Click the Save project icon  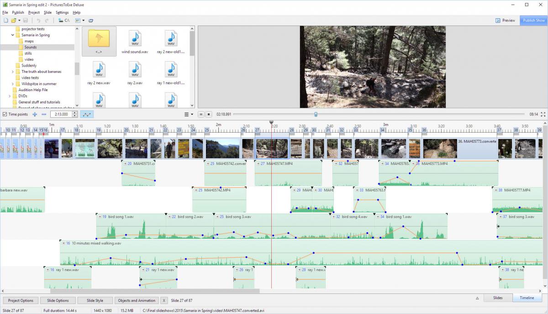[x=26, y=21]
